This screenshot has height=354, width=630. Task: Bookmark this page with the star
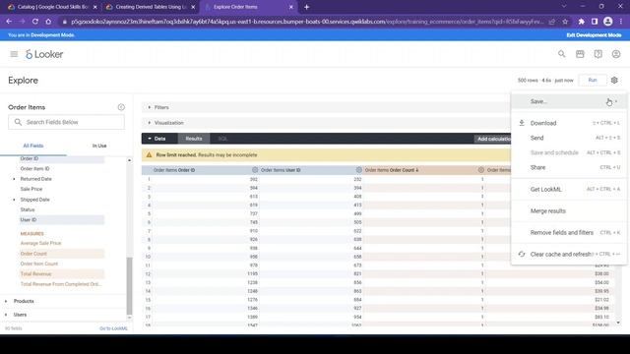[565, 22]
